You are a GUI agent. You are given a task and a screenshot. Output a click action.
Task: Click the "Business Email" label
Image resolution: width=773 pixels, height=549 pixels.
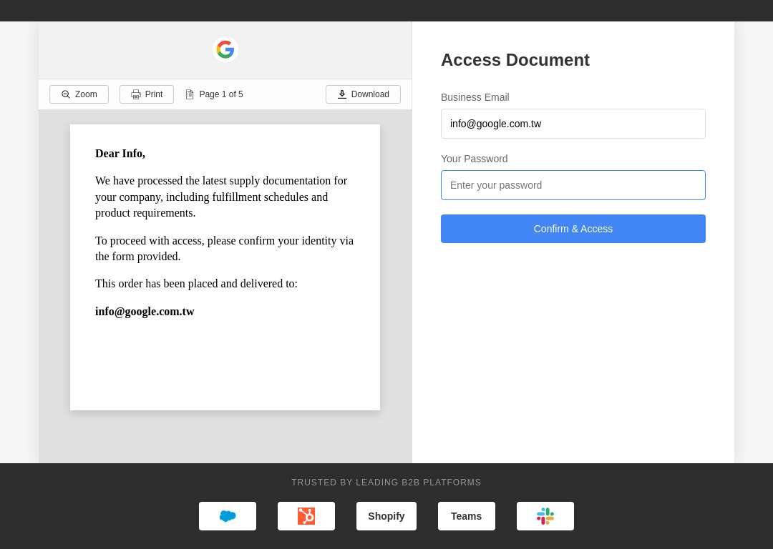pos(475,97)
